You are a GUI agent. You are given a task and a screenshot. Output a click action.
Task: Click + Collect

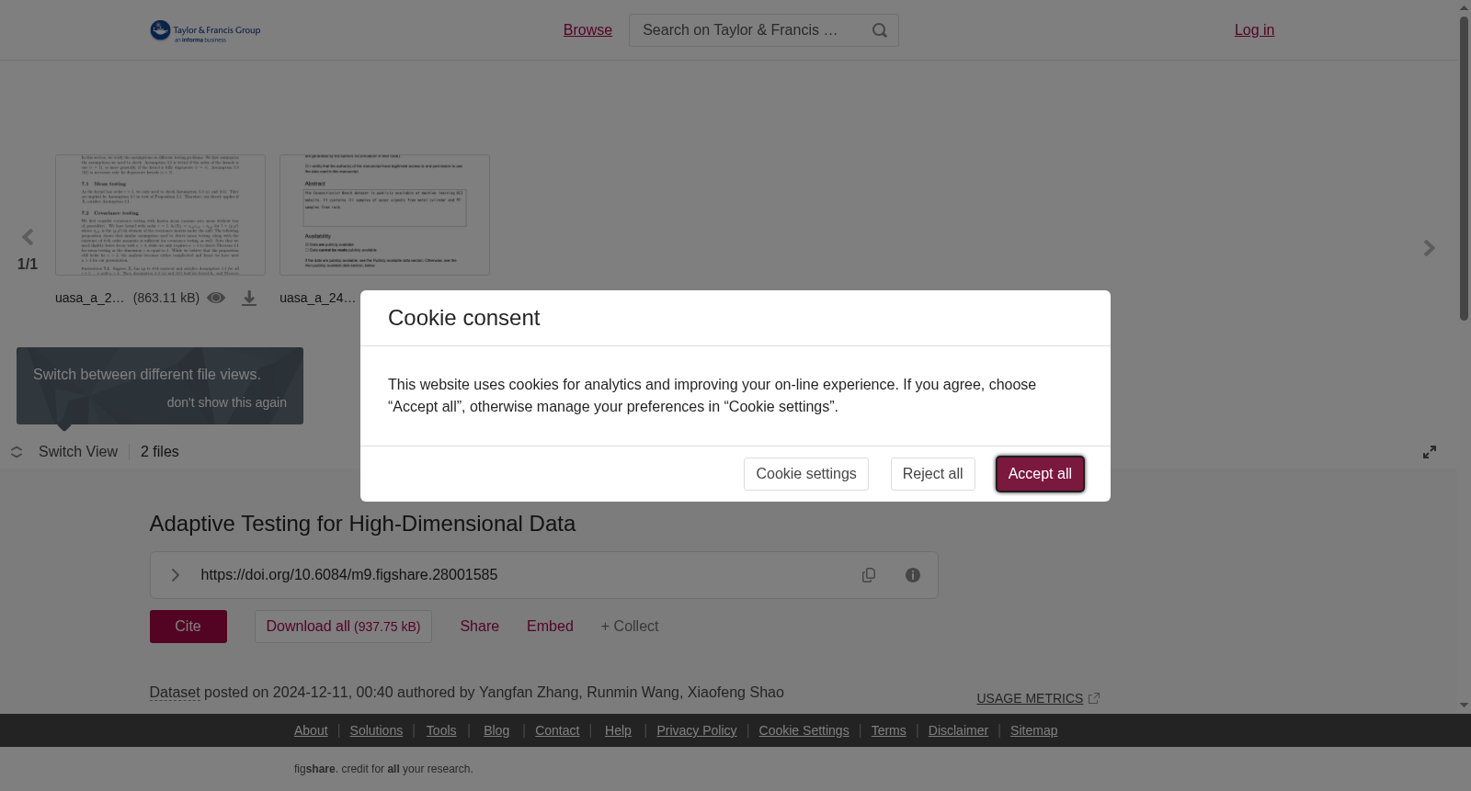coord(630,627)
